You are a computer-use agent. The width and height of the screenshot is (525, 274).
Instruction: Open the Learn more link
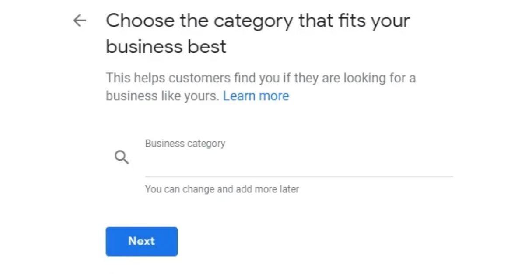[x=256, y=96]
